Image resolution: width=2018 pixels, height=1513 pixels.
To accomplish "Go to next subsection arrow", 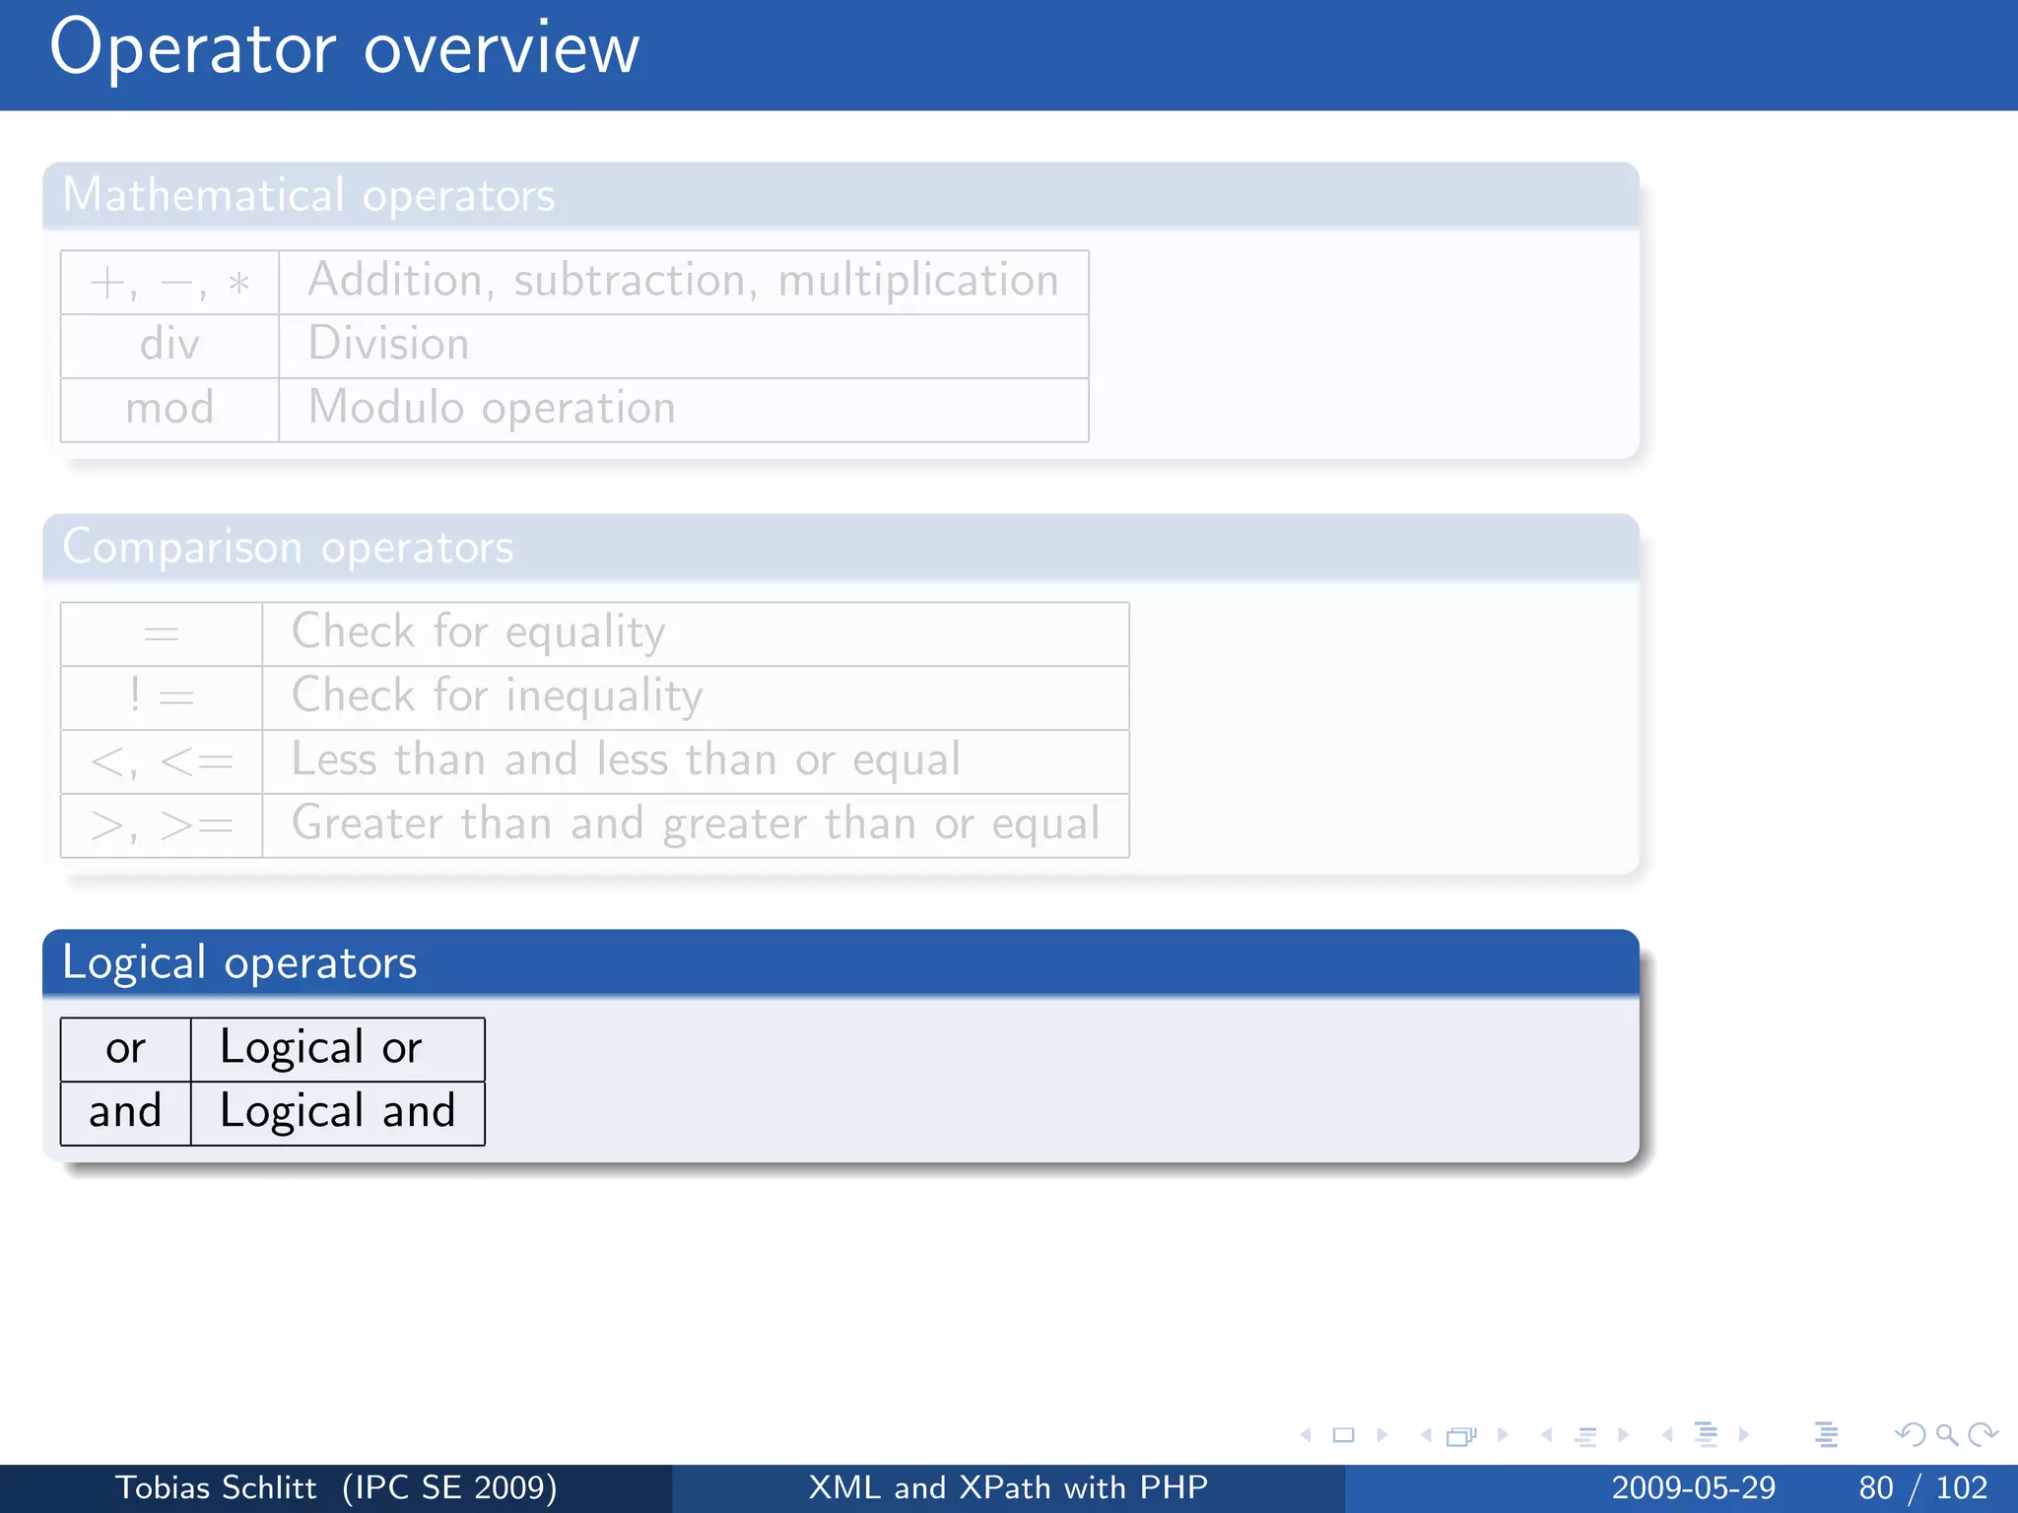I will tap(1623, 1435).
